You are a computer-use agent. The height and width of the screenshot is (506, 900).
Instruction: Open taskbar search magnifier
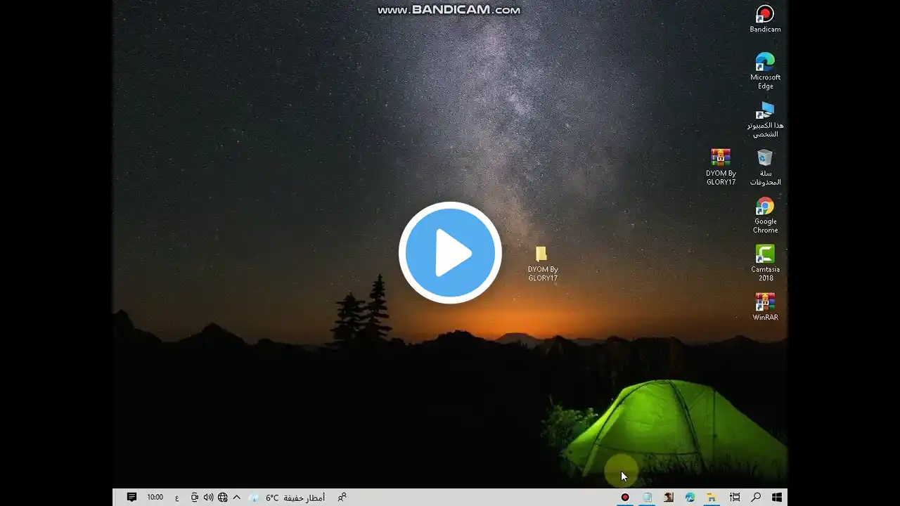[x=756, y=498]
